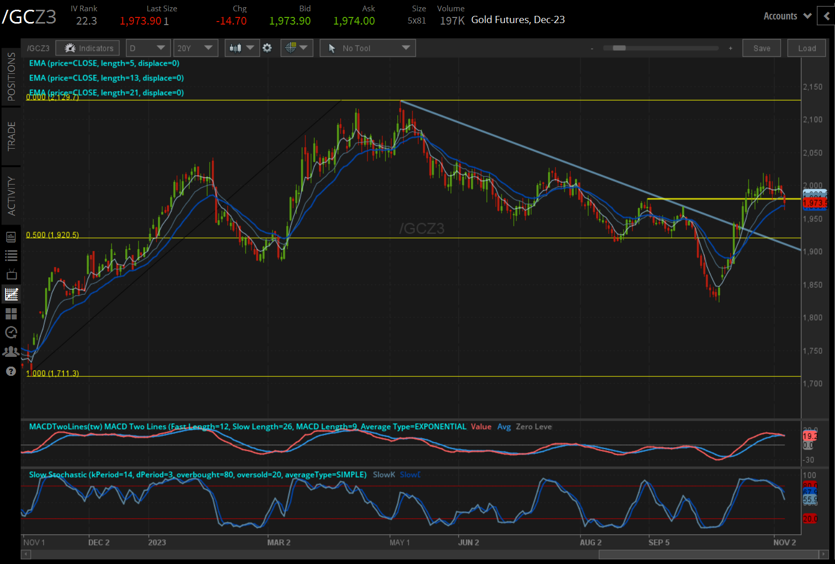Click the Save button
Image resolution: width=835 pixels, height=564 pixels.
(x=762, y=48)
